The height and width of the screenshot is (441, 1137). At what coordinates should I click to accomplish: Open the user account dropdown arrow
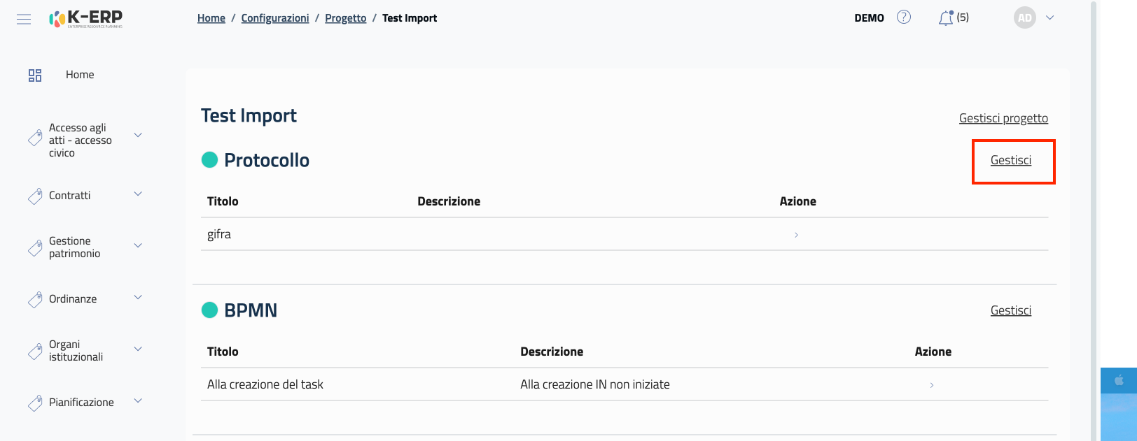1049,18
